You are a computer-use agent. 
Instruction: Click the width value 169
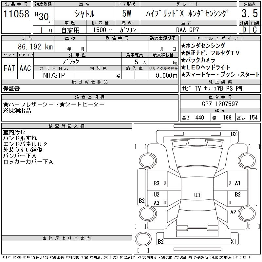[227, 118]
